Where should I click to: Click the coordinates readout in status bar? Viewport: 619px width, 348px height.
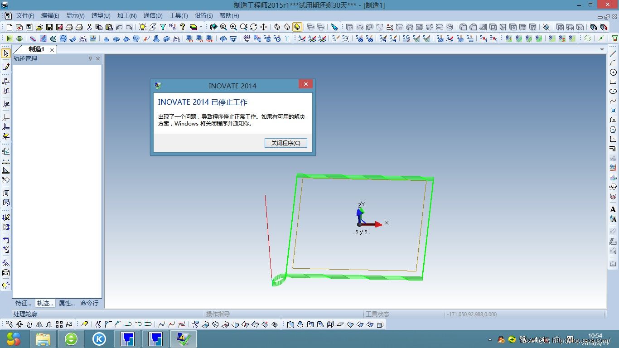[472, 314]
